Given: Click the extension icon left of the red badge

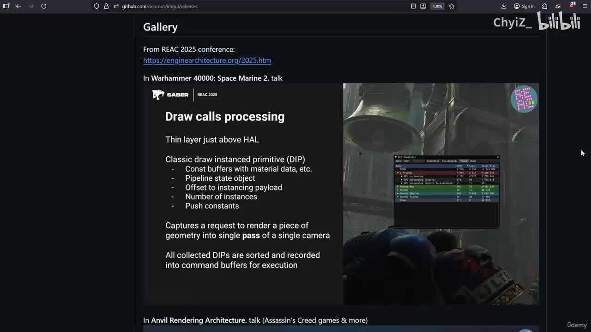Looking at the screenshot, I should [558, 6].
